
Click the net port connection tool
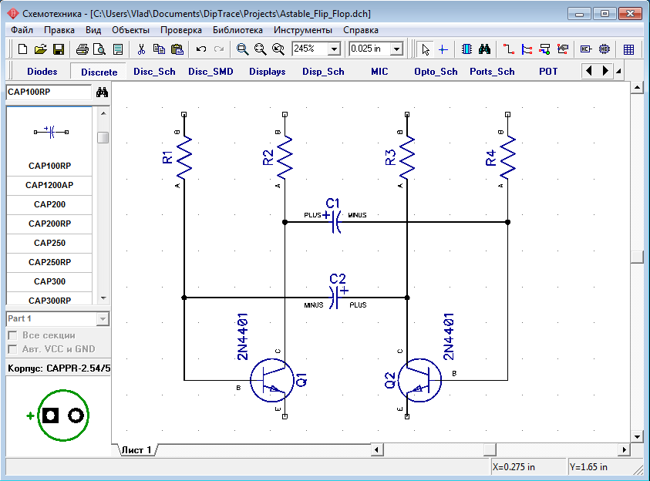563,49
